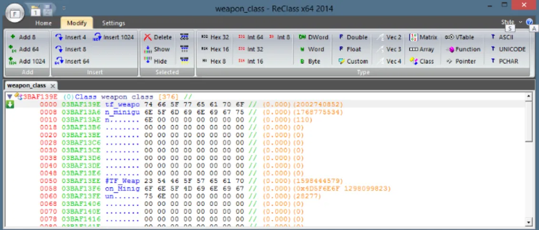This screenshot has width=539, height=230.
Task: Set type to Vec 4
Action: coord(389,61)
